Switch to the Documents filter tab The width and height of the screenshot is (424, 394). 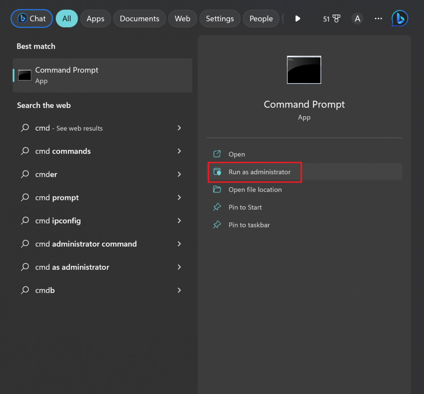(140, 19)
